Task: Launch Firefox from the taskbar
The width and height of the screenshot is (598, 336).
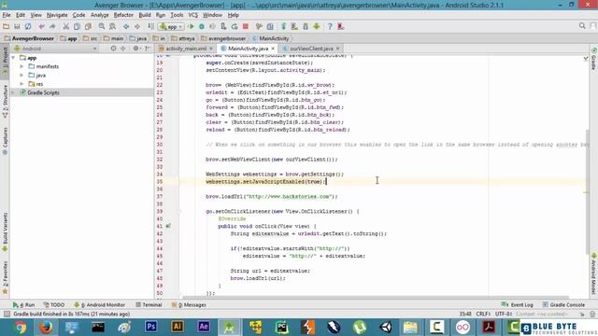Action: click(46, 328)
